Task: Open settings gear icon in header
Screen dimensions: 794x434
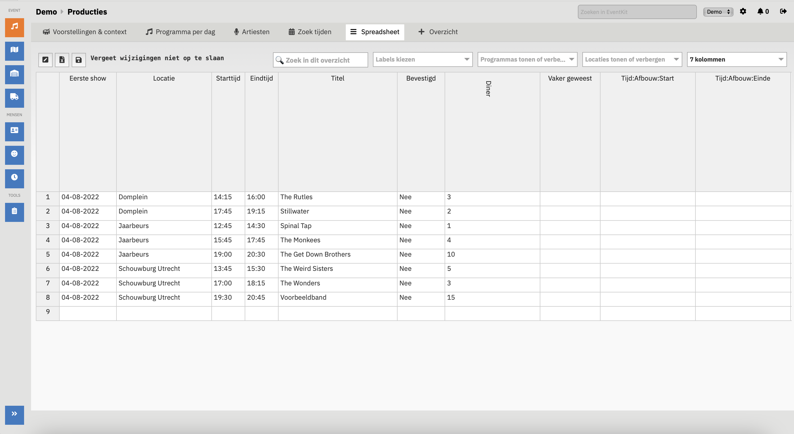Action: 743,11
